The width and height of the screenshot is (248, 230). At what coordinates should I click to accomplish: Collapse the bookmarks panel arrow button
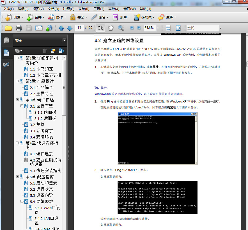click(64, 40)
